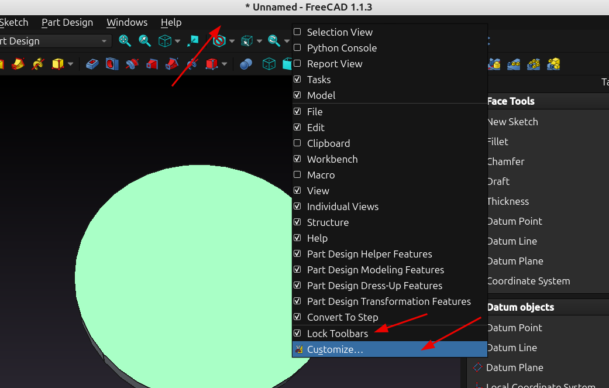Select the Subtractive Helix tool

click(191, 64)
